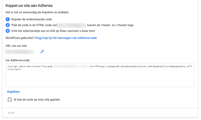Click the 'Uw AdSense-code' label
The width and height of the screenshot is (201, 120).
click(x=17, y=60)
